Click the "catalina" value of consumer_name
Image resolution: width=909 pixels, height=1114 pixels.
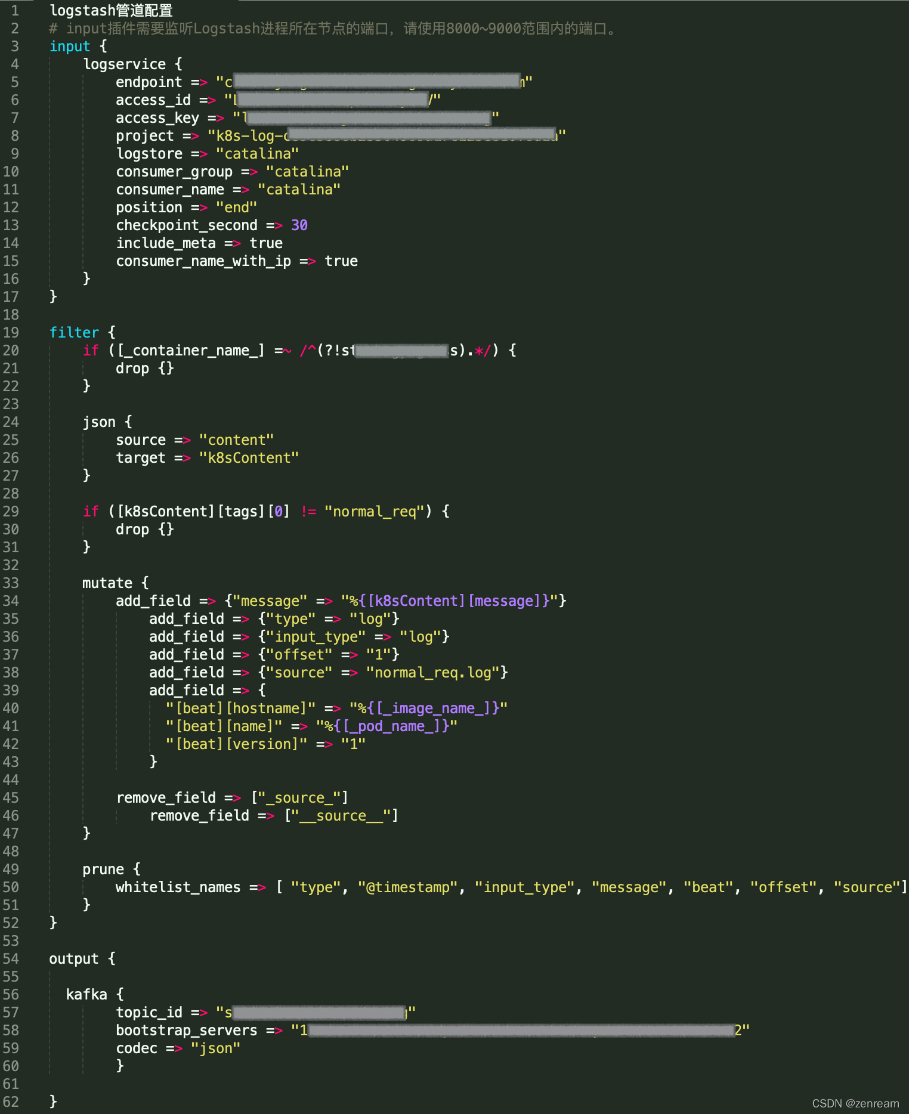tap(299, 190)
